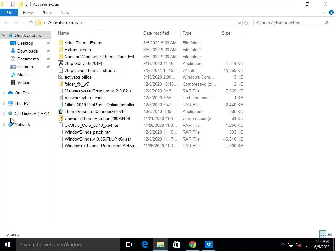Open Desktop in Quick access
335x251 pixels.
coord(25,43)
